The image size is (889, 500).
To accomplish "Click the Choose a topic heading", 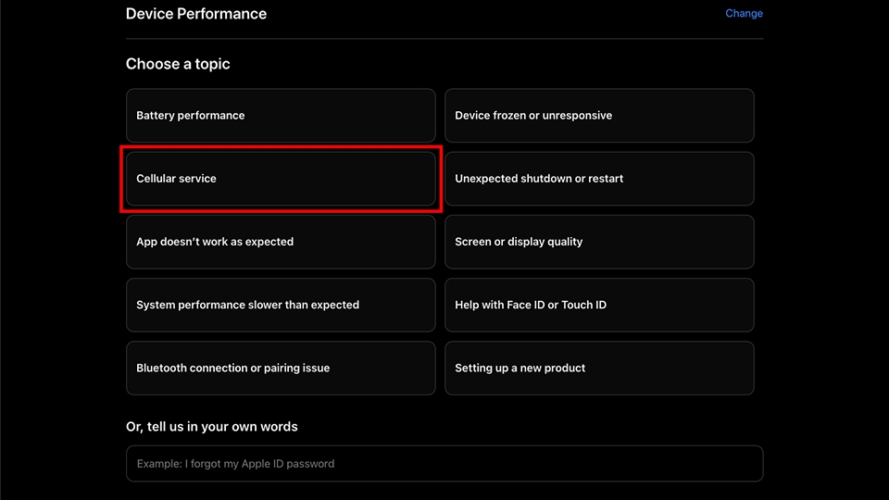I will (178, 64).
